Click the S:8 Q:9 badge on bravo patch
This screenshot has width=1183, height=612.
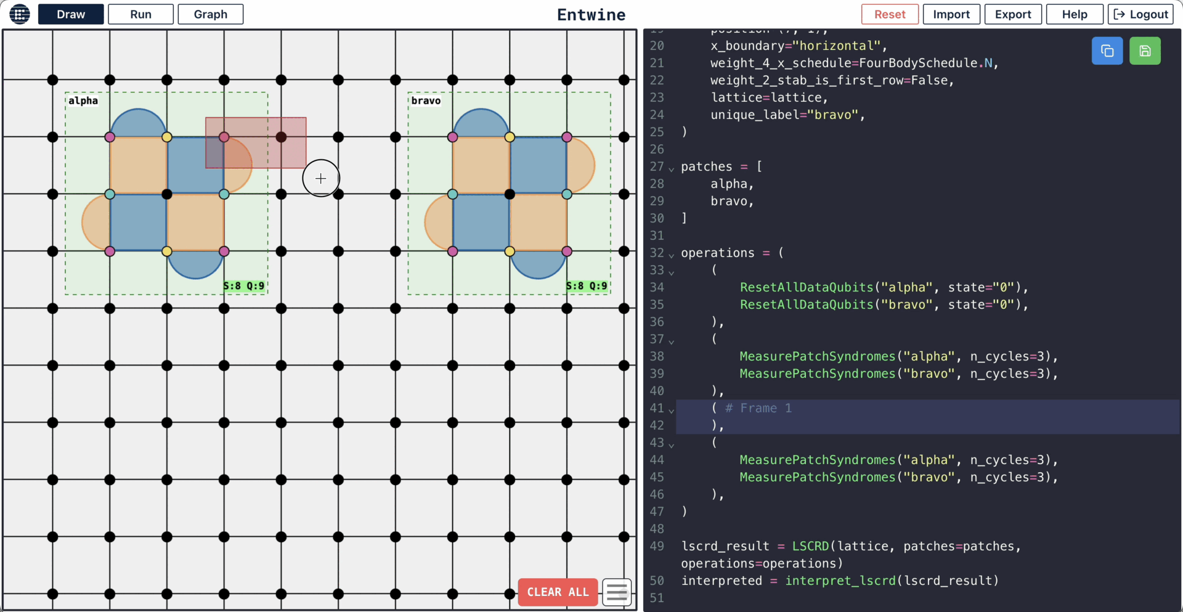point(587,286)
